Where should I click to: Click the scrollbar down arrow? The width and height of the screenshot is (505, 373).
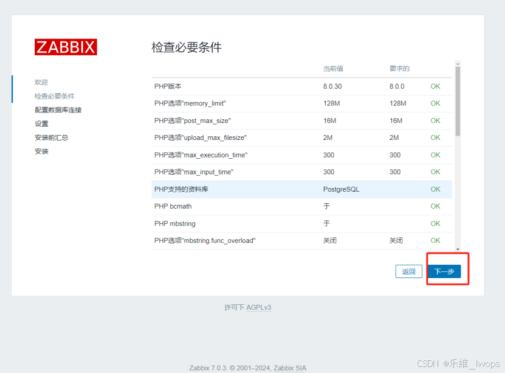pyautogui.click(x=458, y=249)
